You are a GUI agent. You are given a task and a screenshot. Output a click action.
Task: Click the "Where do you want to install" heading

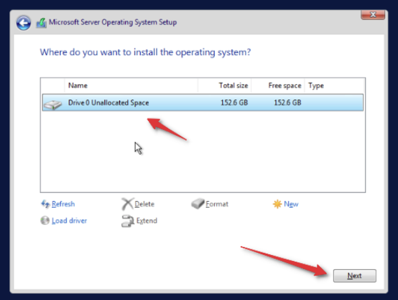click(145, 52)
